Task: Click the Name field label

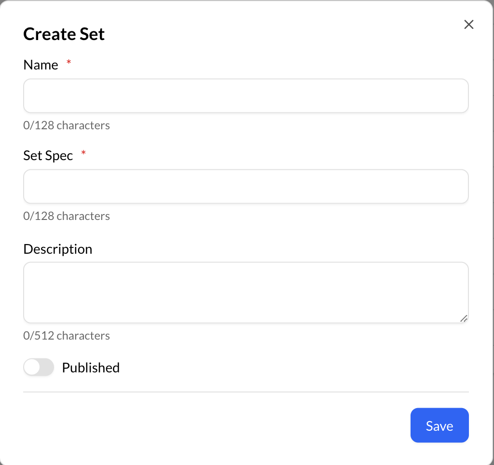Action: point(41,65)
